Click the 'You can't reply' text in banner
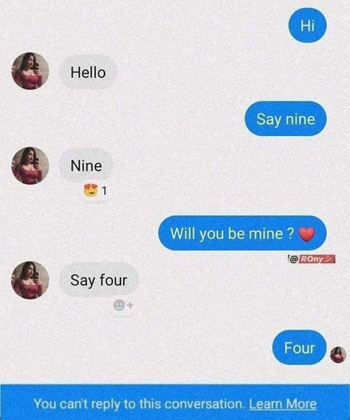 [77, 404]
